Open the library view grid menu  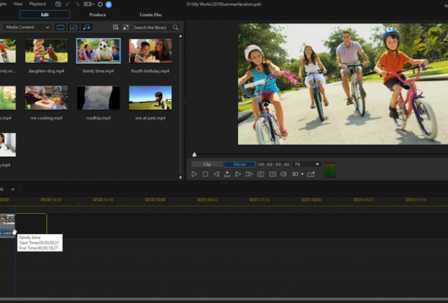(115, 27)
